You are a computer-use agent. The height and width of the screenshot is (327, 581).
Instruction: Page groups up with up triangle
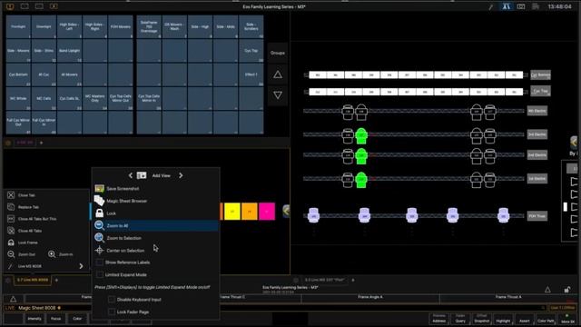(x=278, y=74)
